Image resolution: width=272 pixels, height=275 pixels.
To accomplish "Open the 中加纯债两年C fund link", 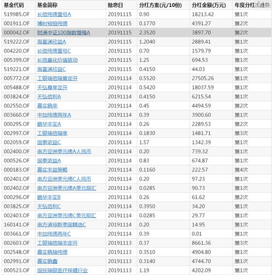I will [x=54, y=234].
